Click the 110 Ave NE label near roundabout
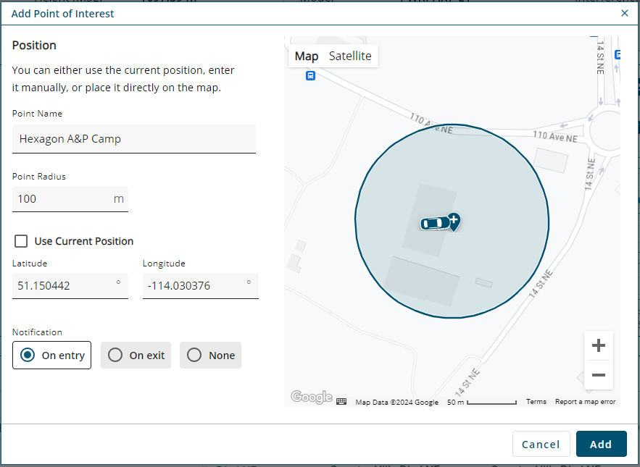This screenshot has height=467, width=640. (554, 137)
